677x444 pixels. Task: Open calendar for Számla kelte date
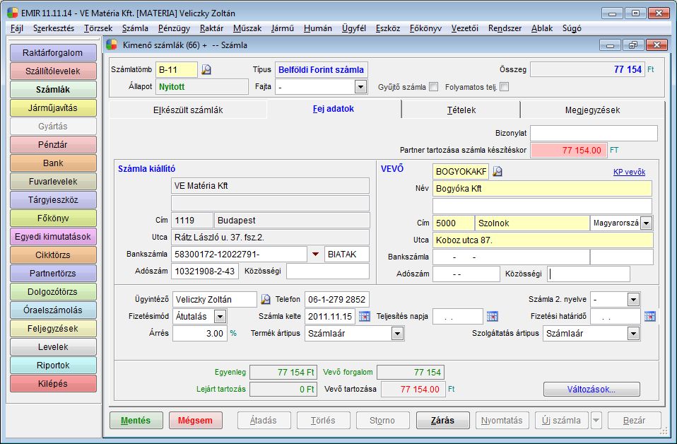pos(365,316)
